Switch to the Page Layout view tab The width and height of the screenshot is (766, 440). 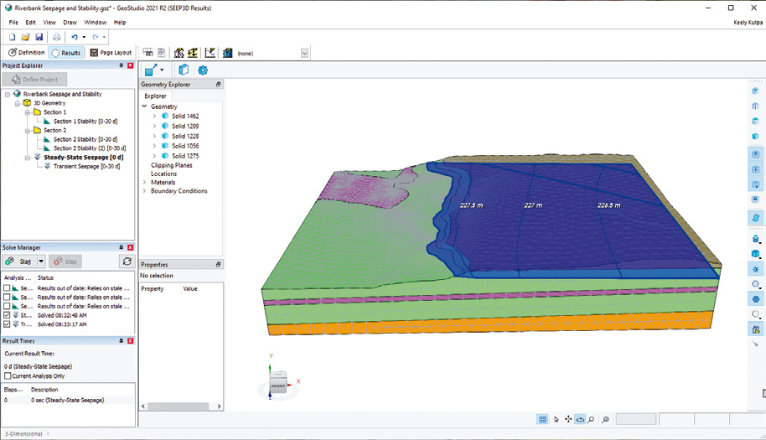111,53
